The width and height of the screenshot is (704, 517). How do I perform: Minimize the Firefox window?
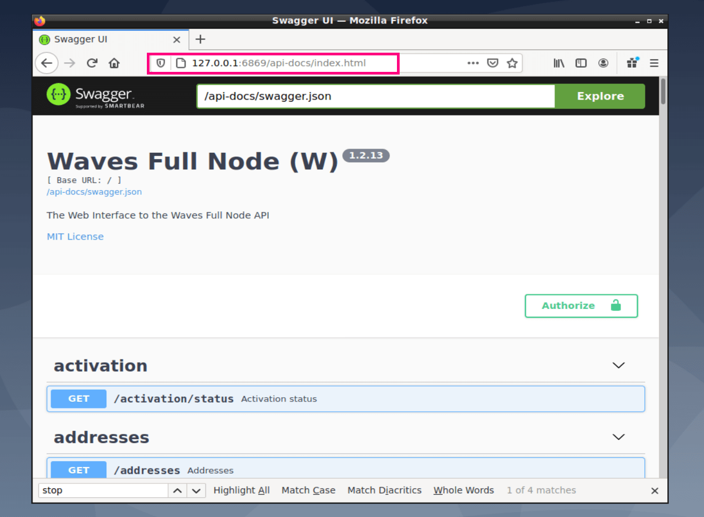[x=637, y=21]
